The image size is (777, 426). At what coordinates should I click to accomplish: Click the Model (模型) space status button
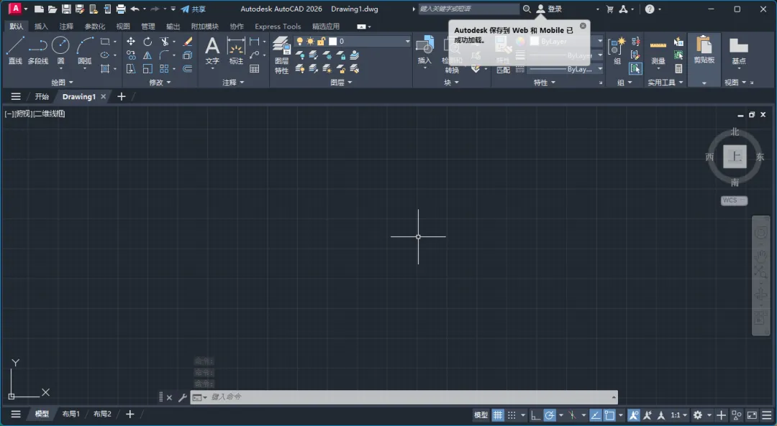(481, 415)
